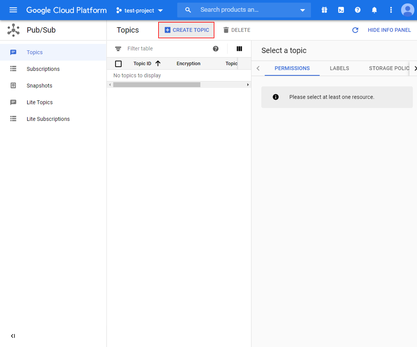Switch to the Permissions tab
Image resolution: width=417 pixels, height=347 pixels.
(x=292, y=68)
